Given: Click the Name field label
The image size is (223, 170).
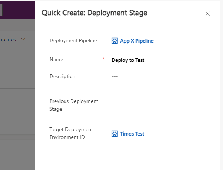Looking at the screenshot, I should tap(56, 59).
